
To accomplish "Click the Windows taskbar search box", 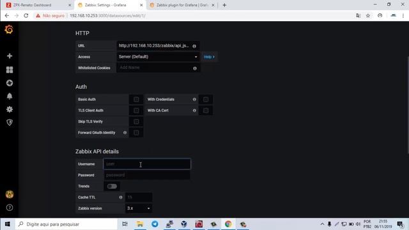I will coord(66,224).
